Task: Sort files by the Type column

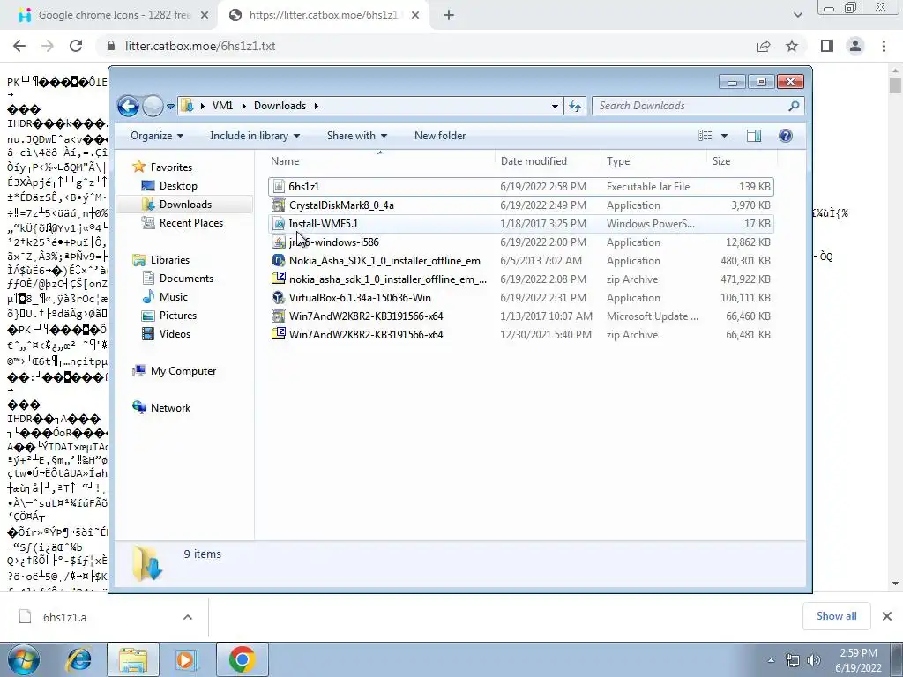Action: (653, 161)
